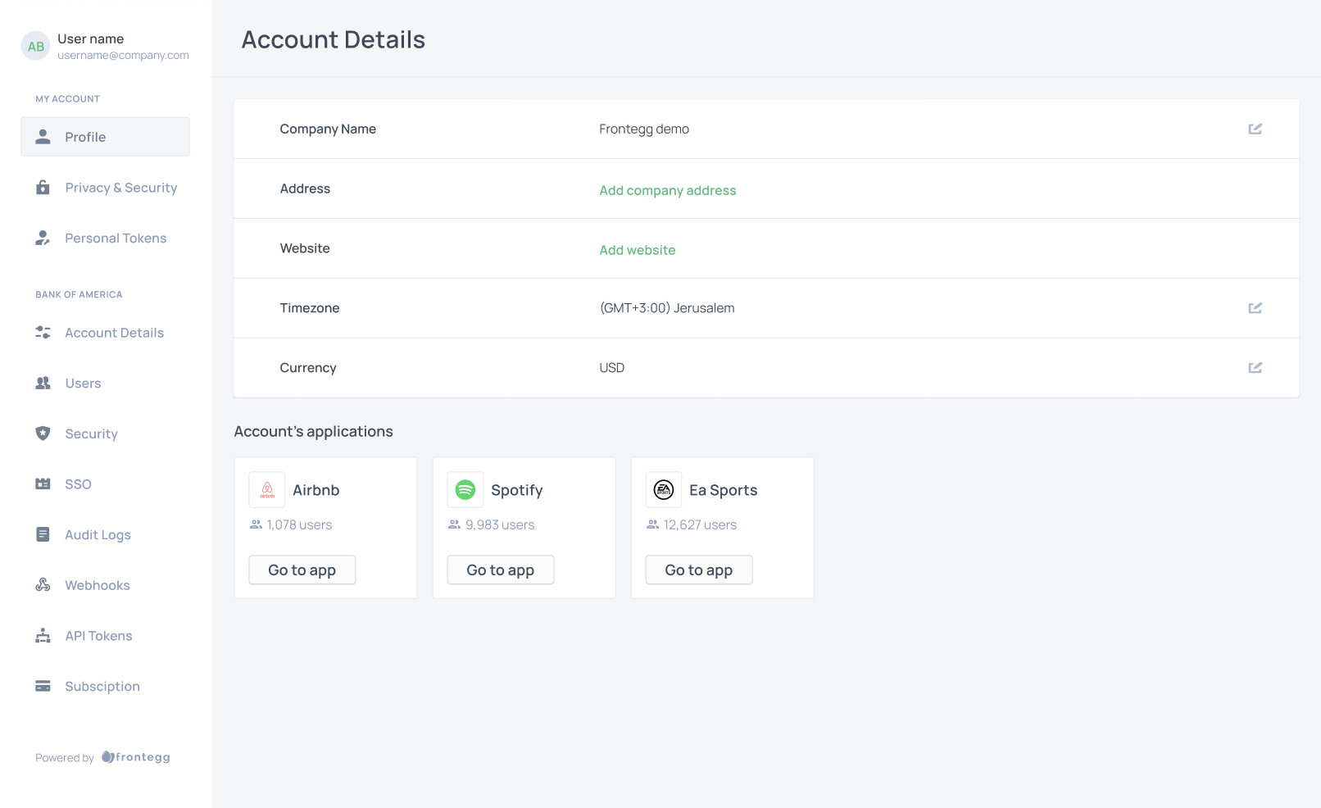
Task: Click the Add company address link
Action: (667, 190)
